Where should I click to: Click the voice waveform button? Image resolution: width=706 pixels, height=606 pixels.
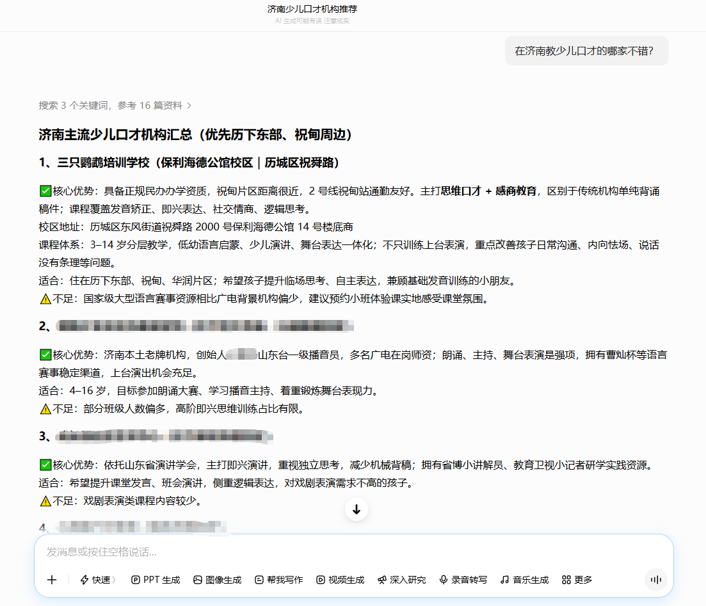pos(656,580)
